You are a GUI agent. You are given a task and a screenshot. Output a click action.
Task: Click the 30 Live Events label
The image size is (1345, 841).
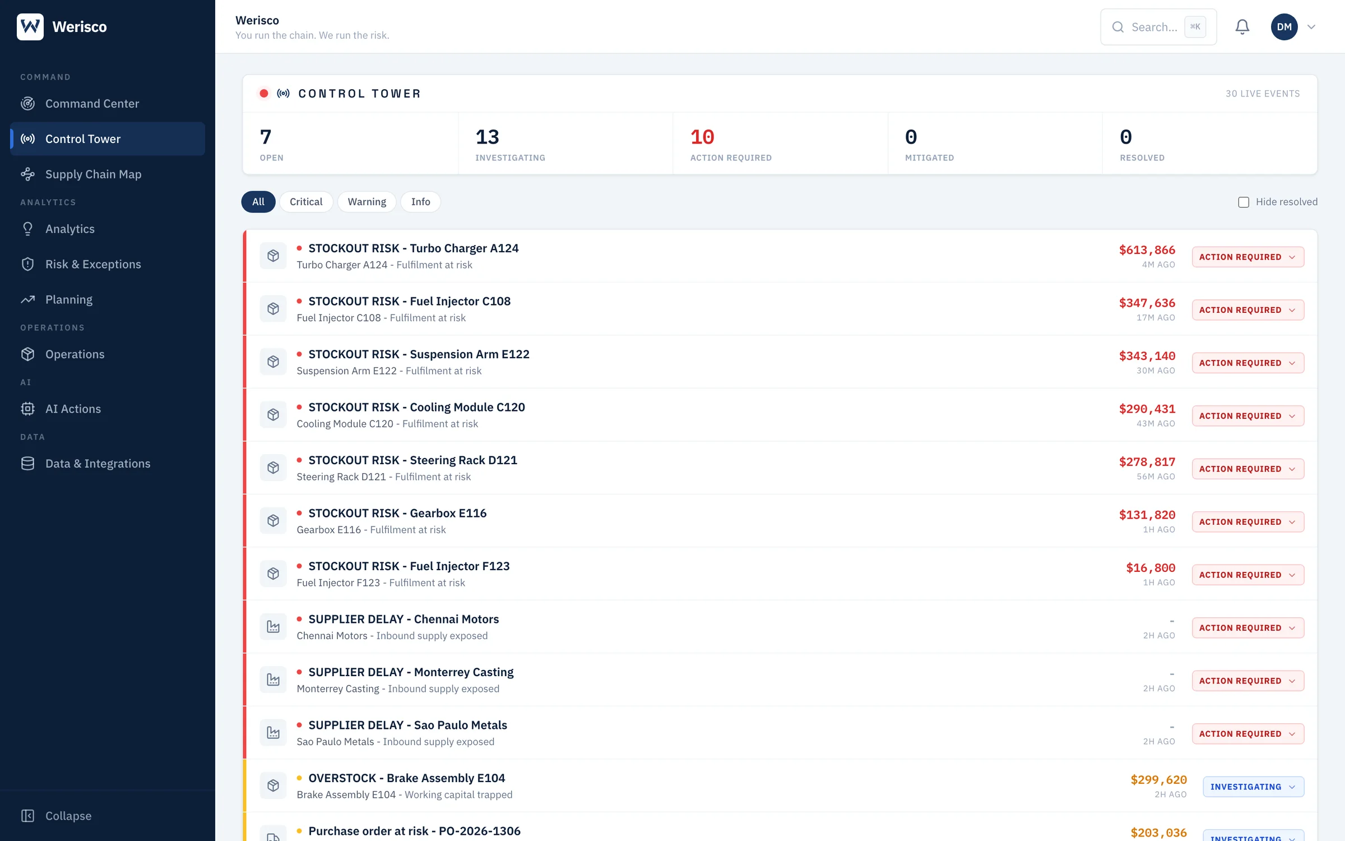[x=1263, y=94]
